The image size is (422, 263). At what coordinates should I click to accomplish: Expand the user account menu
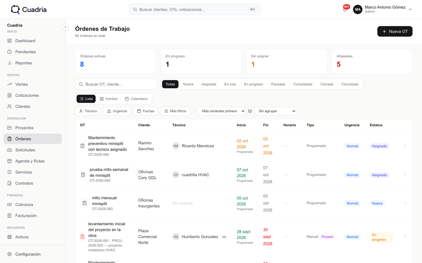click(382, 9)
